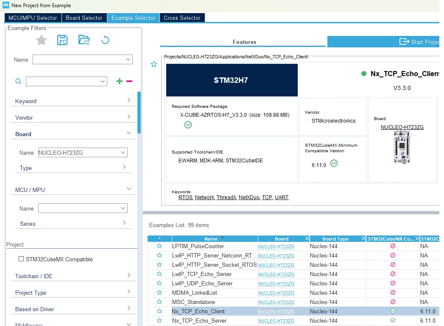The image size is (444, 326).
Task: Open the Features tab
Action: [244, 42]
